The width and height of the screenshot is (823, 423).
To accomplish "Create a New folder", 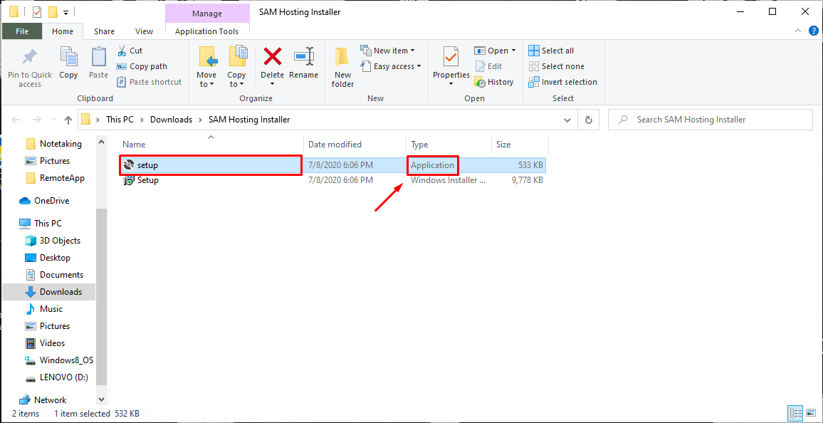I will click(342, 67).
